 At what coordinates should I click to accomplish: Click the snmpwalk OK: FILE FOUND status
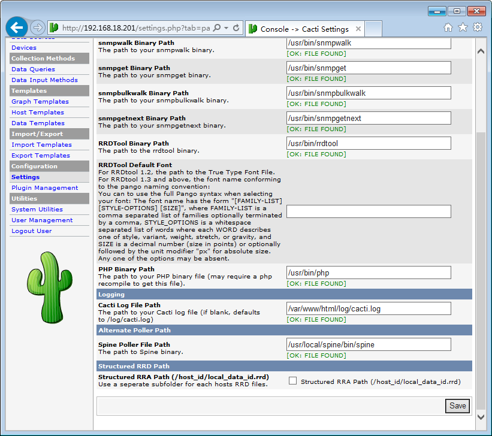pos(316,54)
